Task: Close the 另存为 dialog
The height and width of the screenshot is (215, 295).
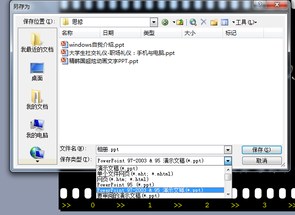Action: coord(277,5)
